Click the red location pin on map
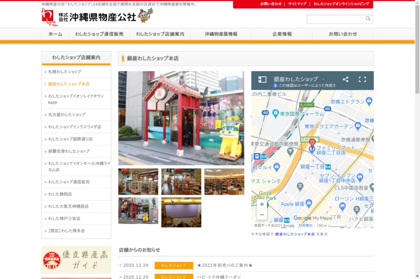This screenshot has height=279, width=420. (x=312, y=144)
